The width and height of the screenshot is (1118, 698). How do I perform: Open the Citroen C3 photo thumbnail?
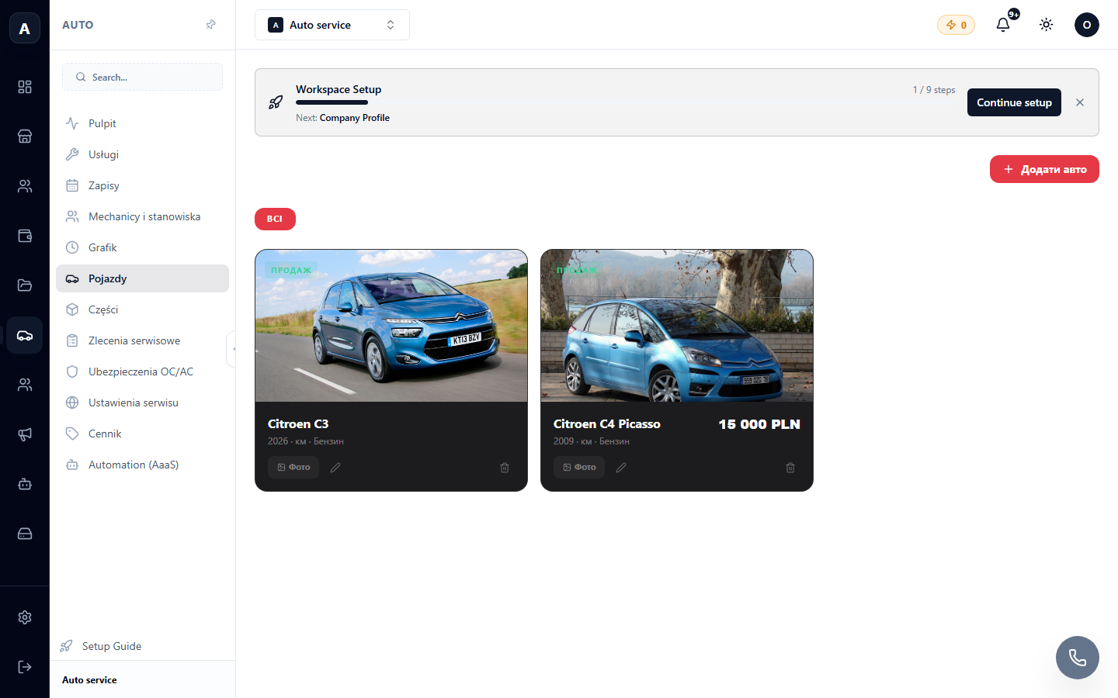pos(391,326)
